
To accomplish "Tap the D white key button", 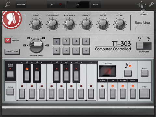I will click(32, 94).
